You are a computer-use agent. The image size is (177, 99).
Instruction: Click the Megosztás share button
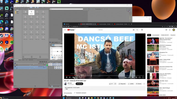click(122, 84)
